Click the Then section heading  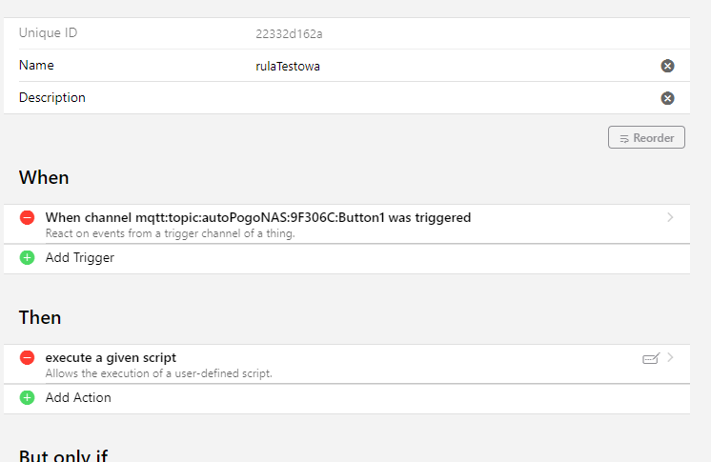coord(40,317)
